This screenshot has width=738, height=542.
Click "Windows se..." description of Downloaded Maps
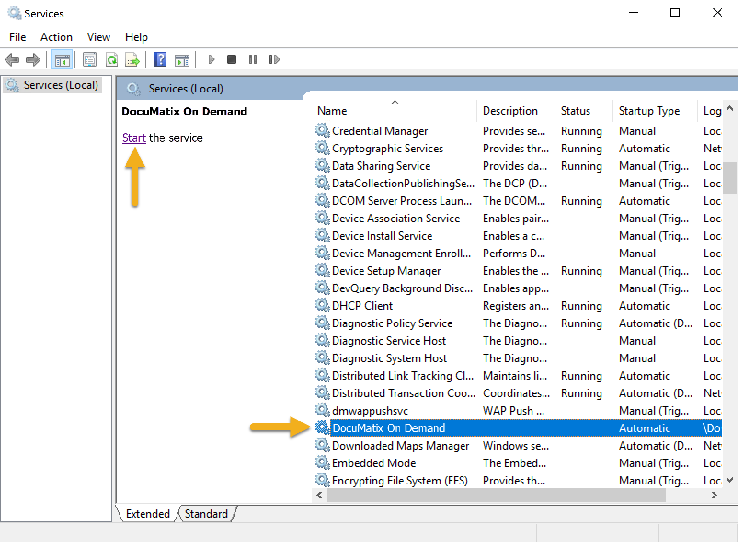click(515, 445)
